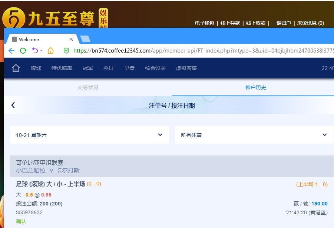Click the bet title 足球 (滚球) 大 / 小 - 上半场
Viewport: 334px width, 228px height.
click(50, 184)
